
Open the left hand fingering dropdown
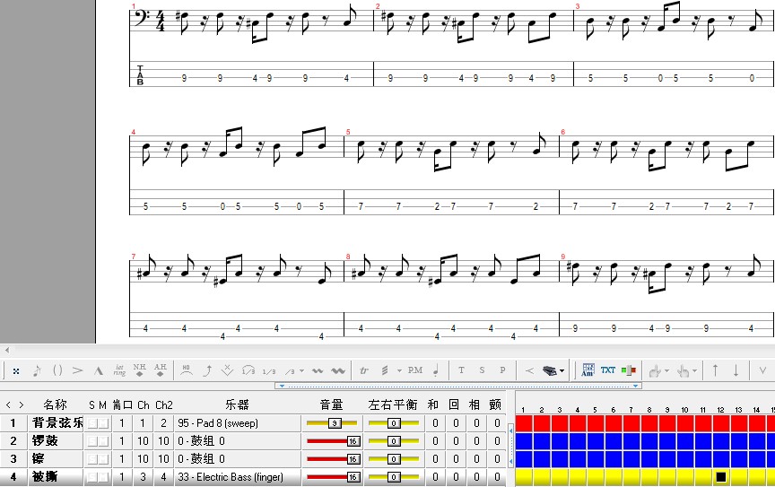click(x=668, y=370)
